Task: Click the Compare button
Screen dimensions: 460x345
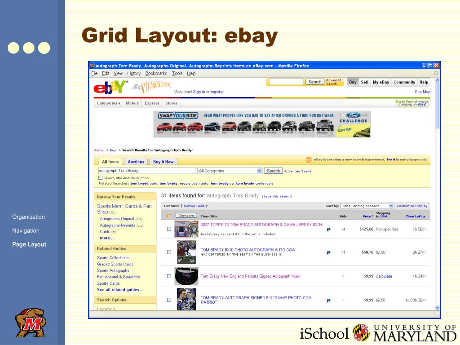Action: pyautogui.click(x=186, y=215)
